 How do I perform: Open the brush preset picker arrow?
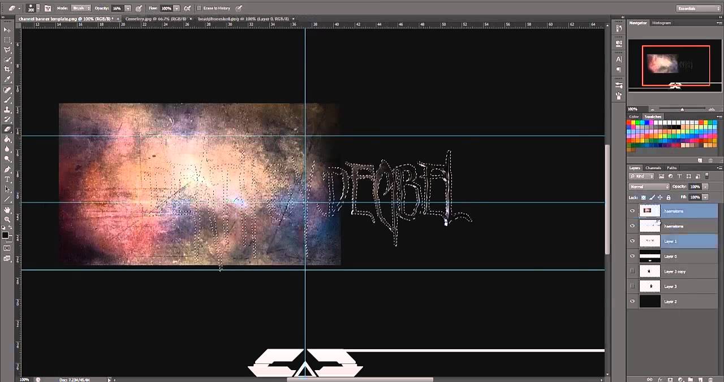pos(39,8)
